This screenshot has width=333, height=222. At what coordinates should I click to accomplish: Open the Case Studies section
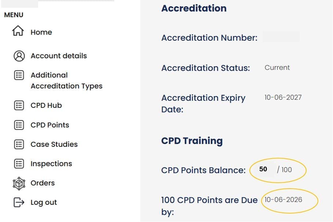[x=54, y=144]
